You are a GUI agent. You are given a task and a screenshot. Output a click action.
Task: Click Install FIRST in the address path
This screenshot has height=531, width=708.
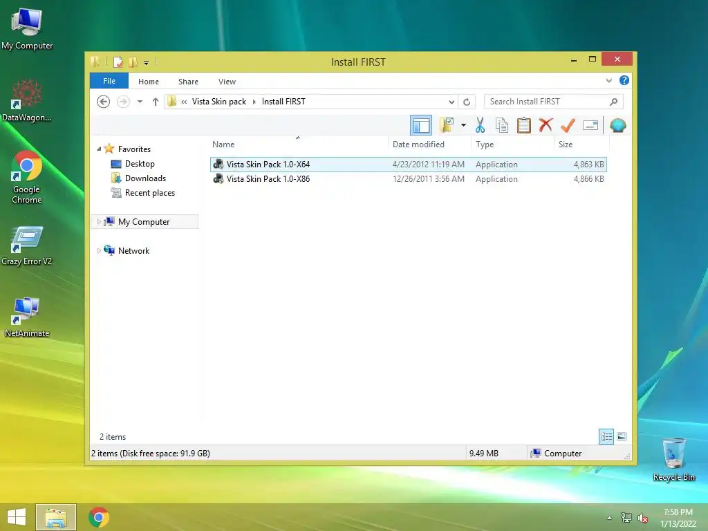tap(283, 102)
